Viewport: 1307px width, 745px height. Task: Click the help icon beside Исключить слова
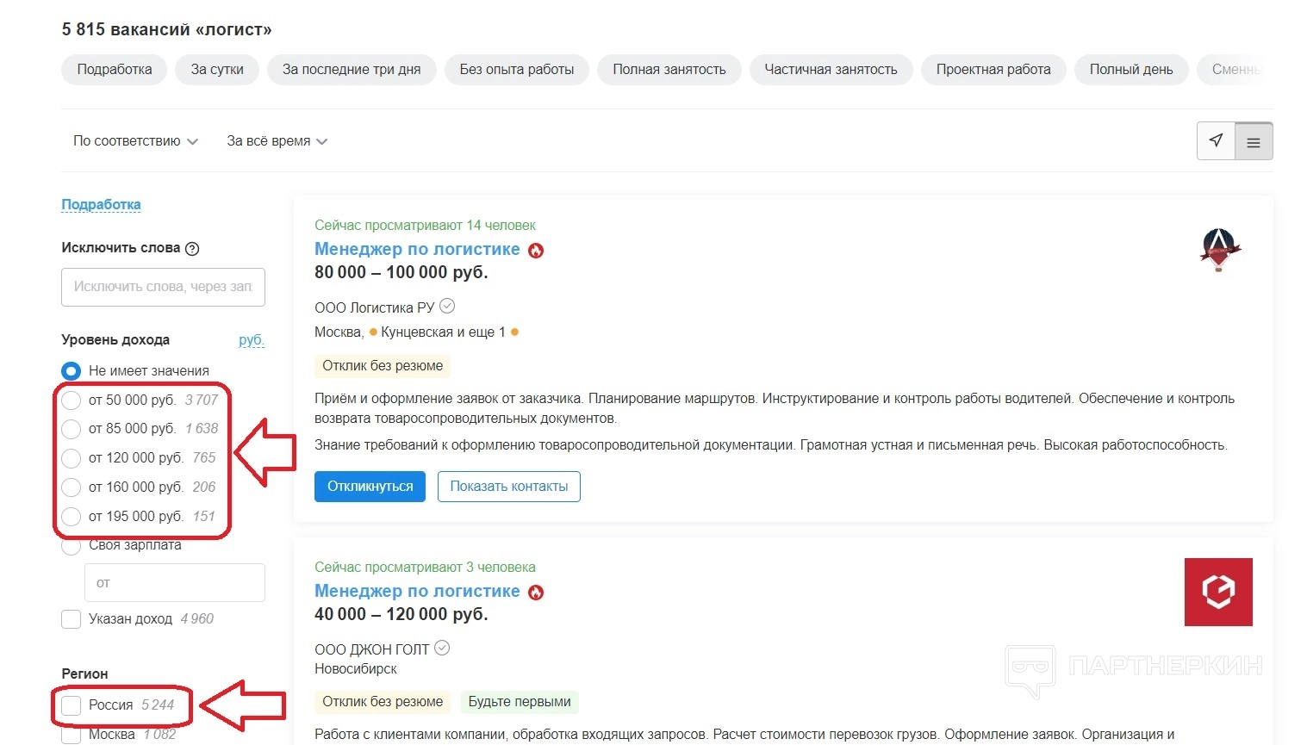pos(192,249)
